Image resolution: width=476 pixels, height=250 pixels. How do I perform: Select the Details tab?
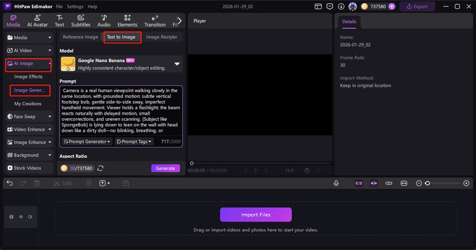[349, 21]
